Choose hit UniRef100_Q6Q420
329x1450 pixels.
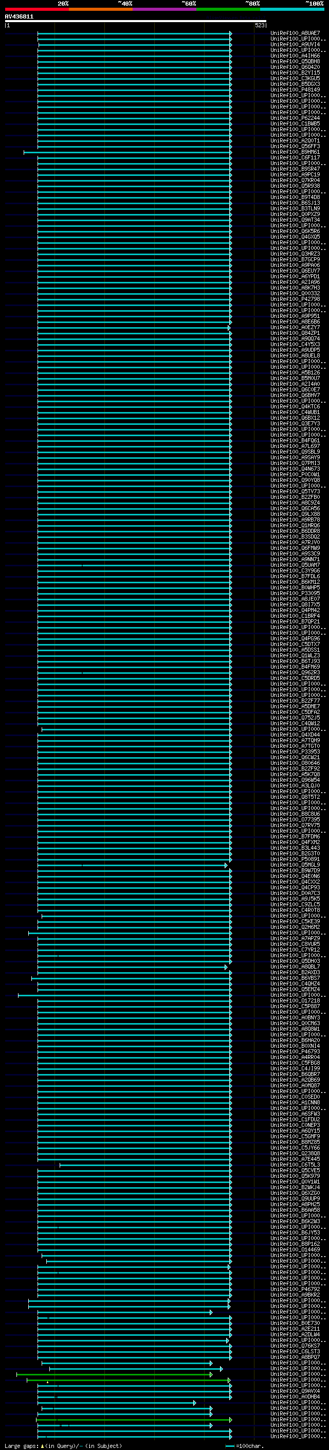tap(295, 67)
